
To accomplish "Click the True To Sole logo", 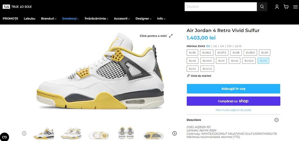I will pyautogui.click(x=17, y=7).
